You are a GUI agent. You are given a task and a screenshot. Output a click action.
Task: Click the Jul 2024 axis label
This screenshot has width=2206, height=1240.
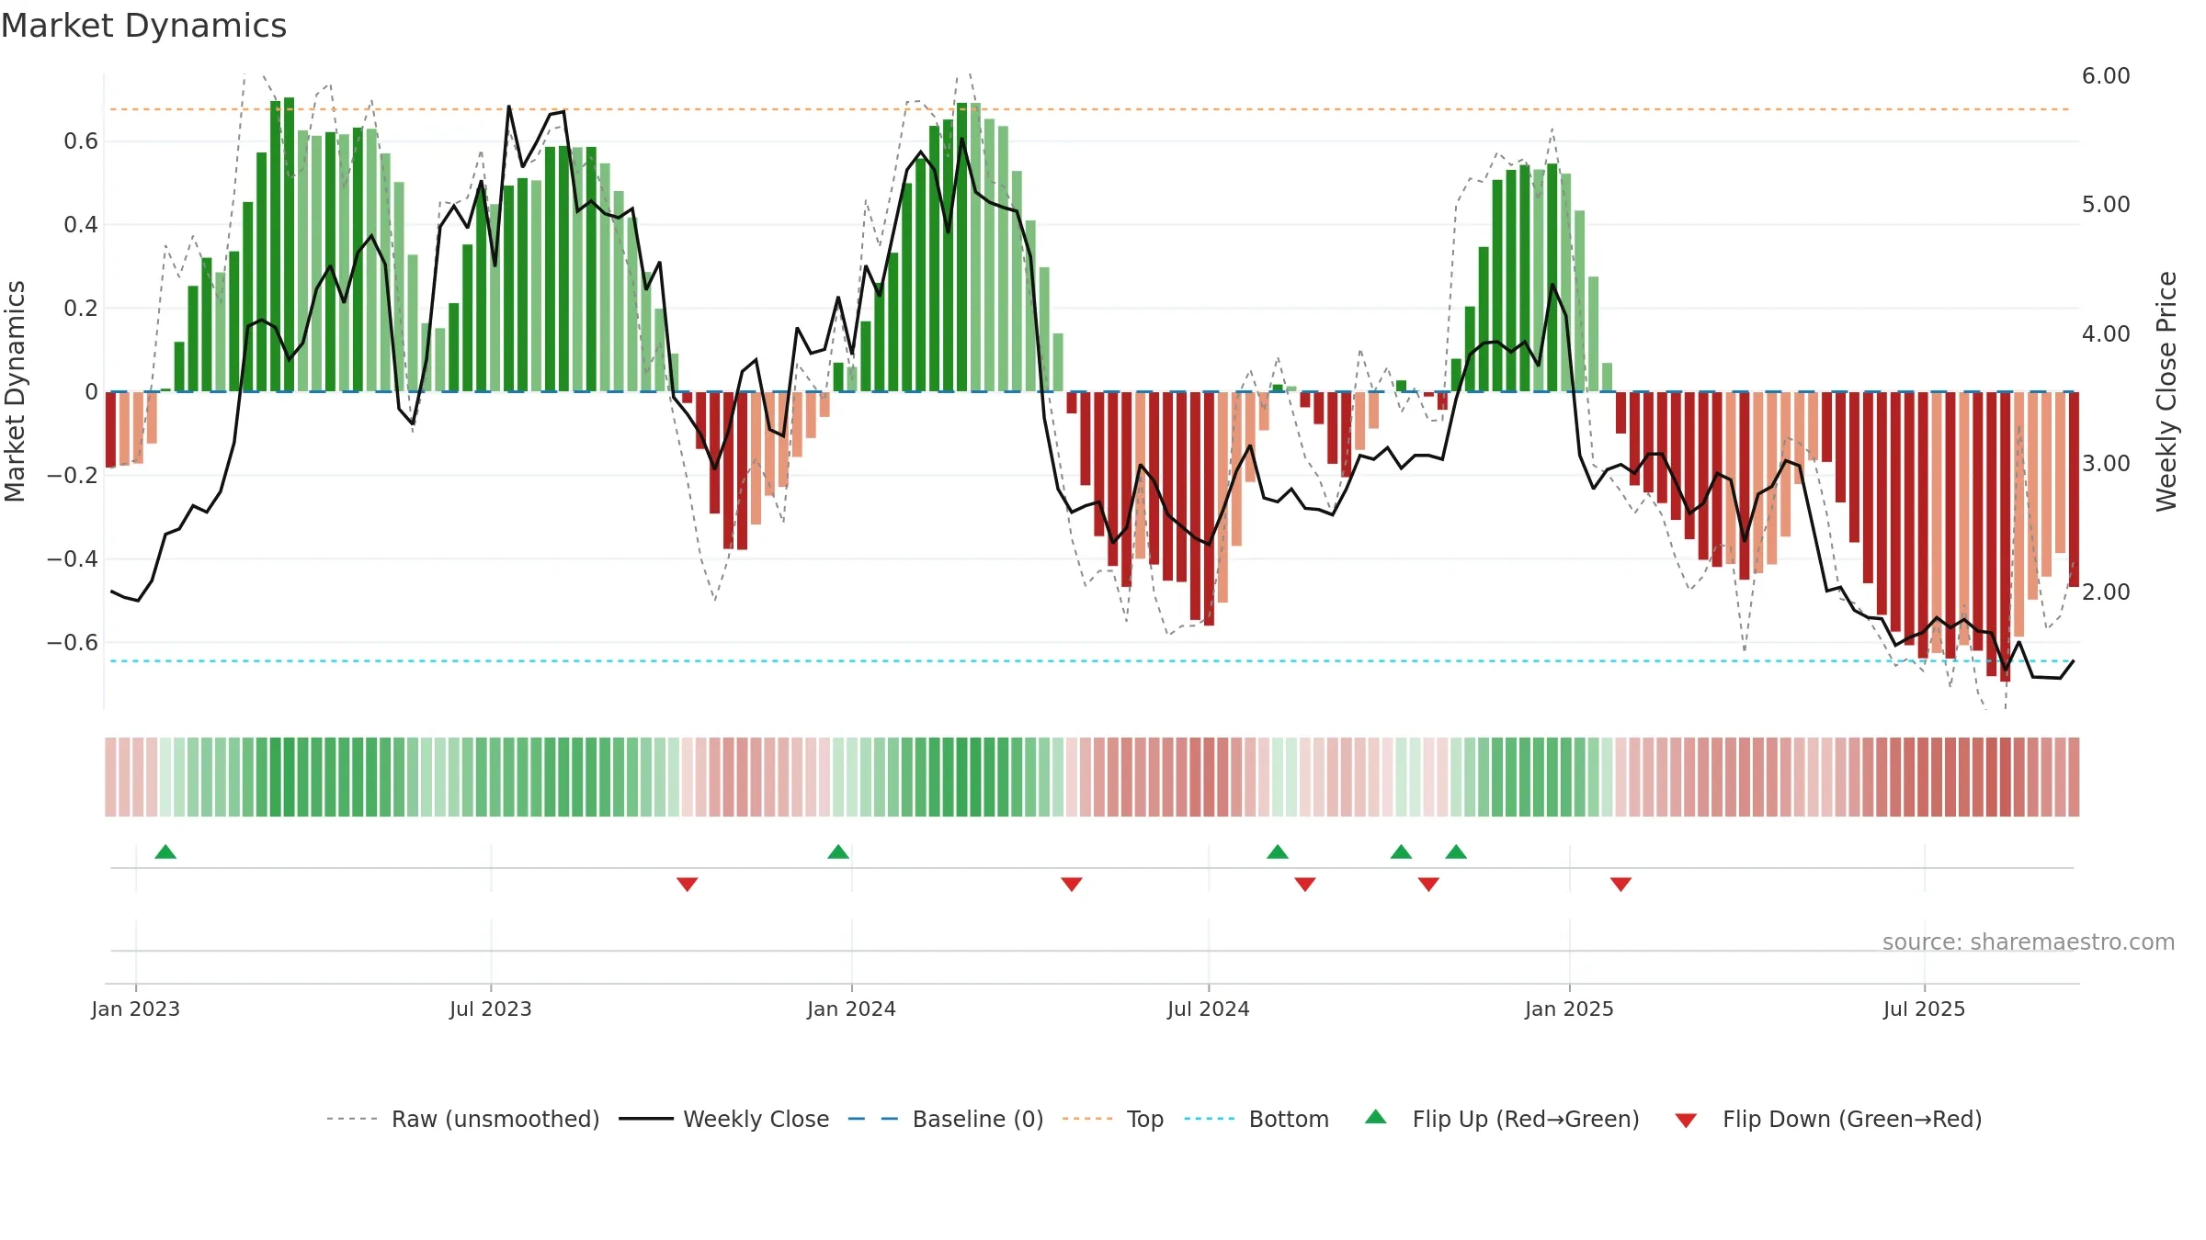coord(1209,1009)
